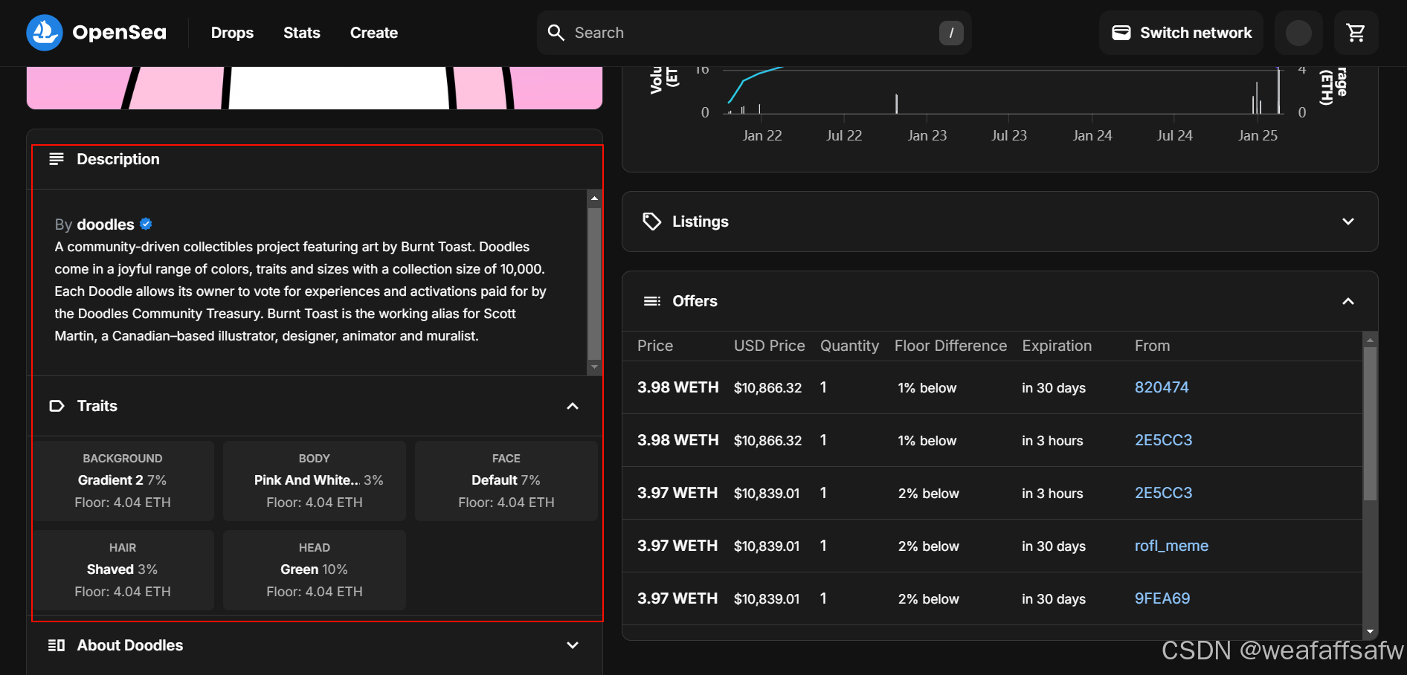Click the offers list scrollbar up arrow
The height and width of the screenshot is (675, 1407).
coord(1370,340)
